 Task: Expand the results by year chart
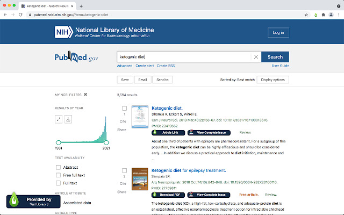59,119
